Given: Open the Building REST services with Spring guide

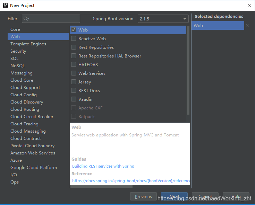Looking at the screenshot, I should pyautogui.click(x=103, y=166).
